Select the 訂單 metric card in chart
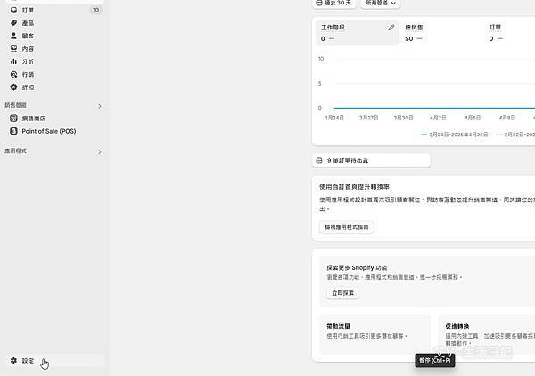The width and height of the screenshot is (535, 376). point(510,33)
